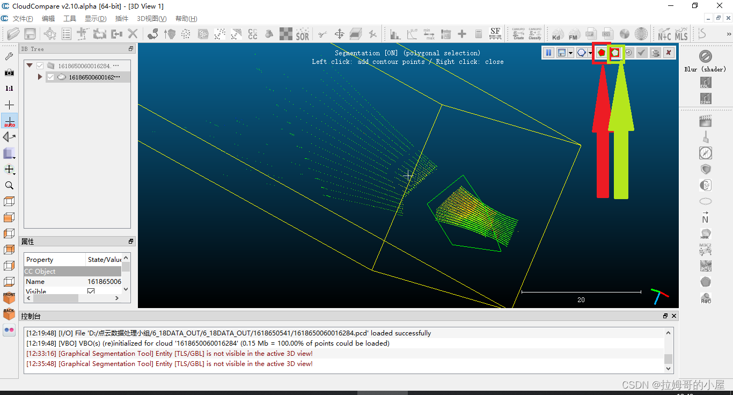Show the histogram icon

coord(395,34)
